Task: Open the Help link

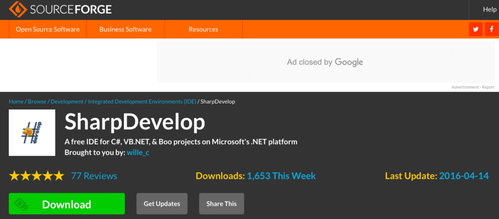Action: [489, 10]
